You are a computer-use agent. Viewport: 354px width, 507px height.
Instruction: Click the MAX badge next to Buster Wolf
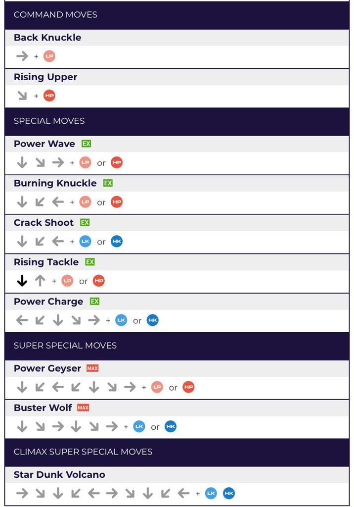83,408
